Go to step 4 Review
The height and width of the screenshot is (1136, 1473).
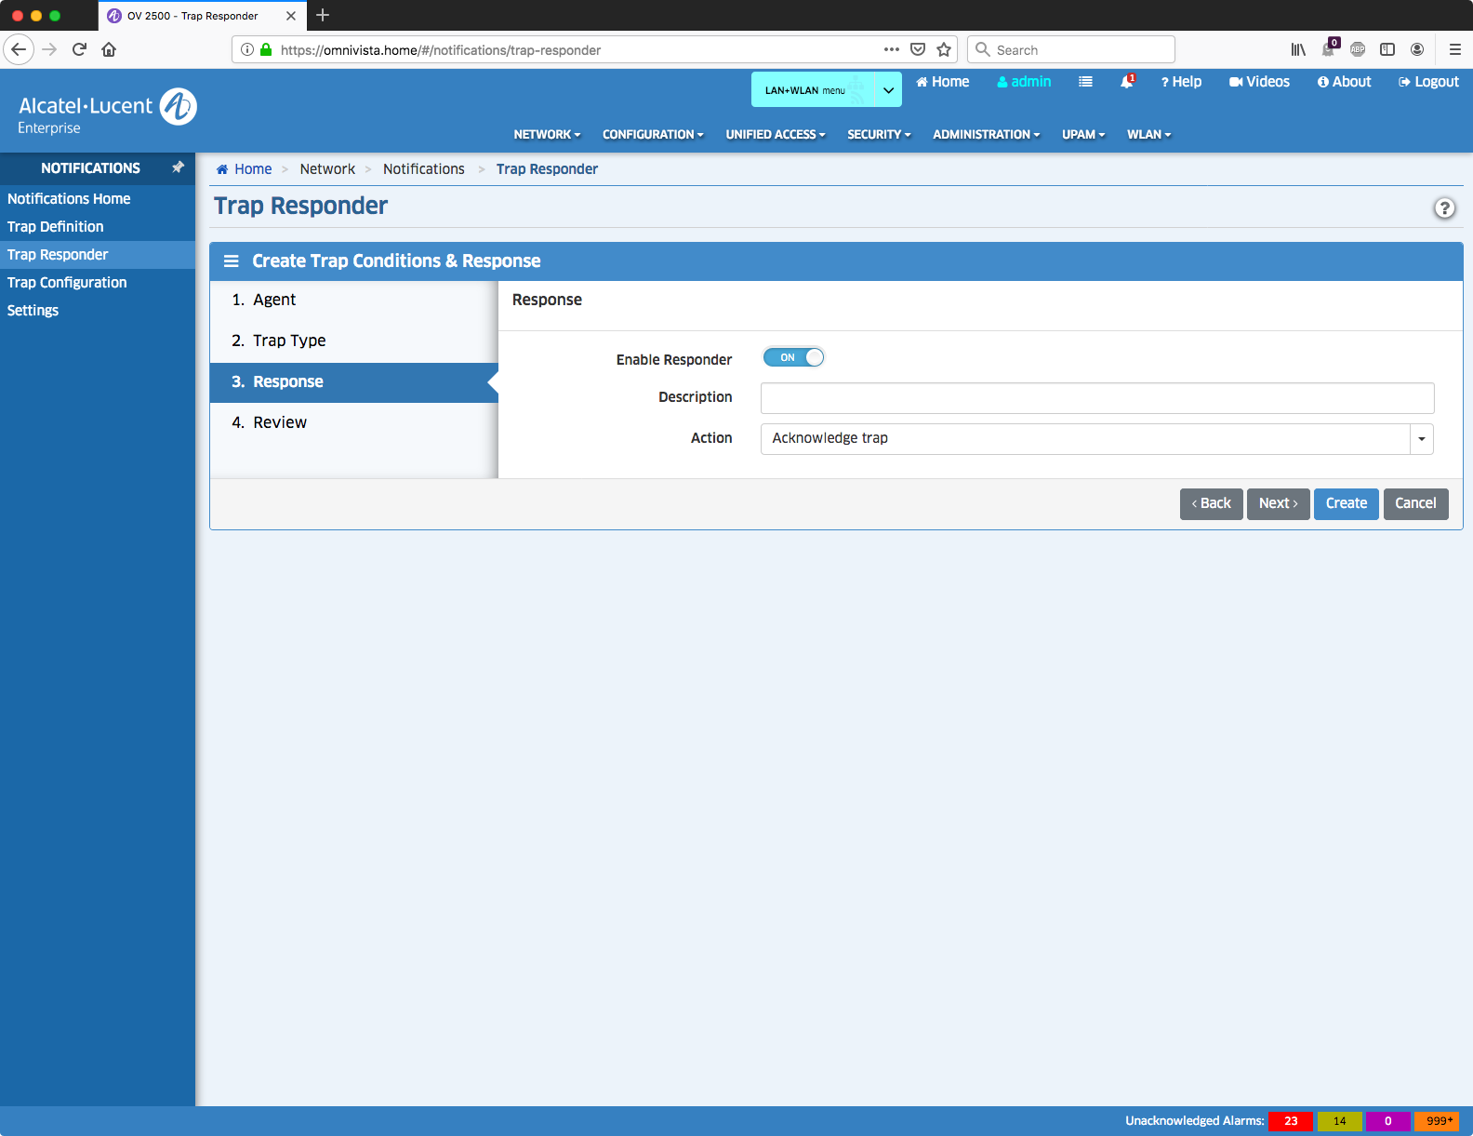point(280,422)
